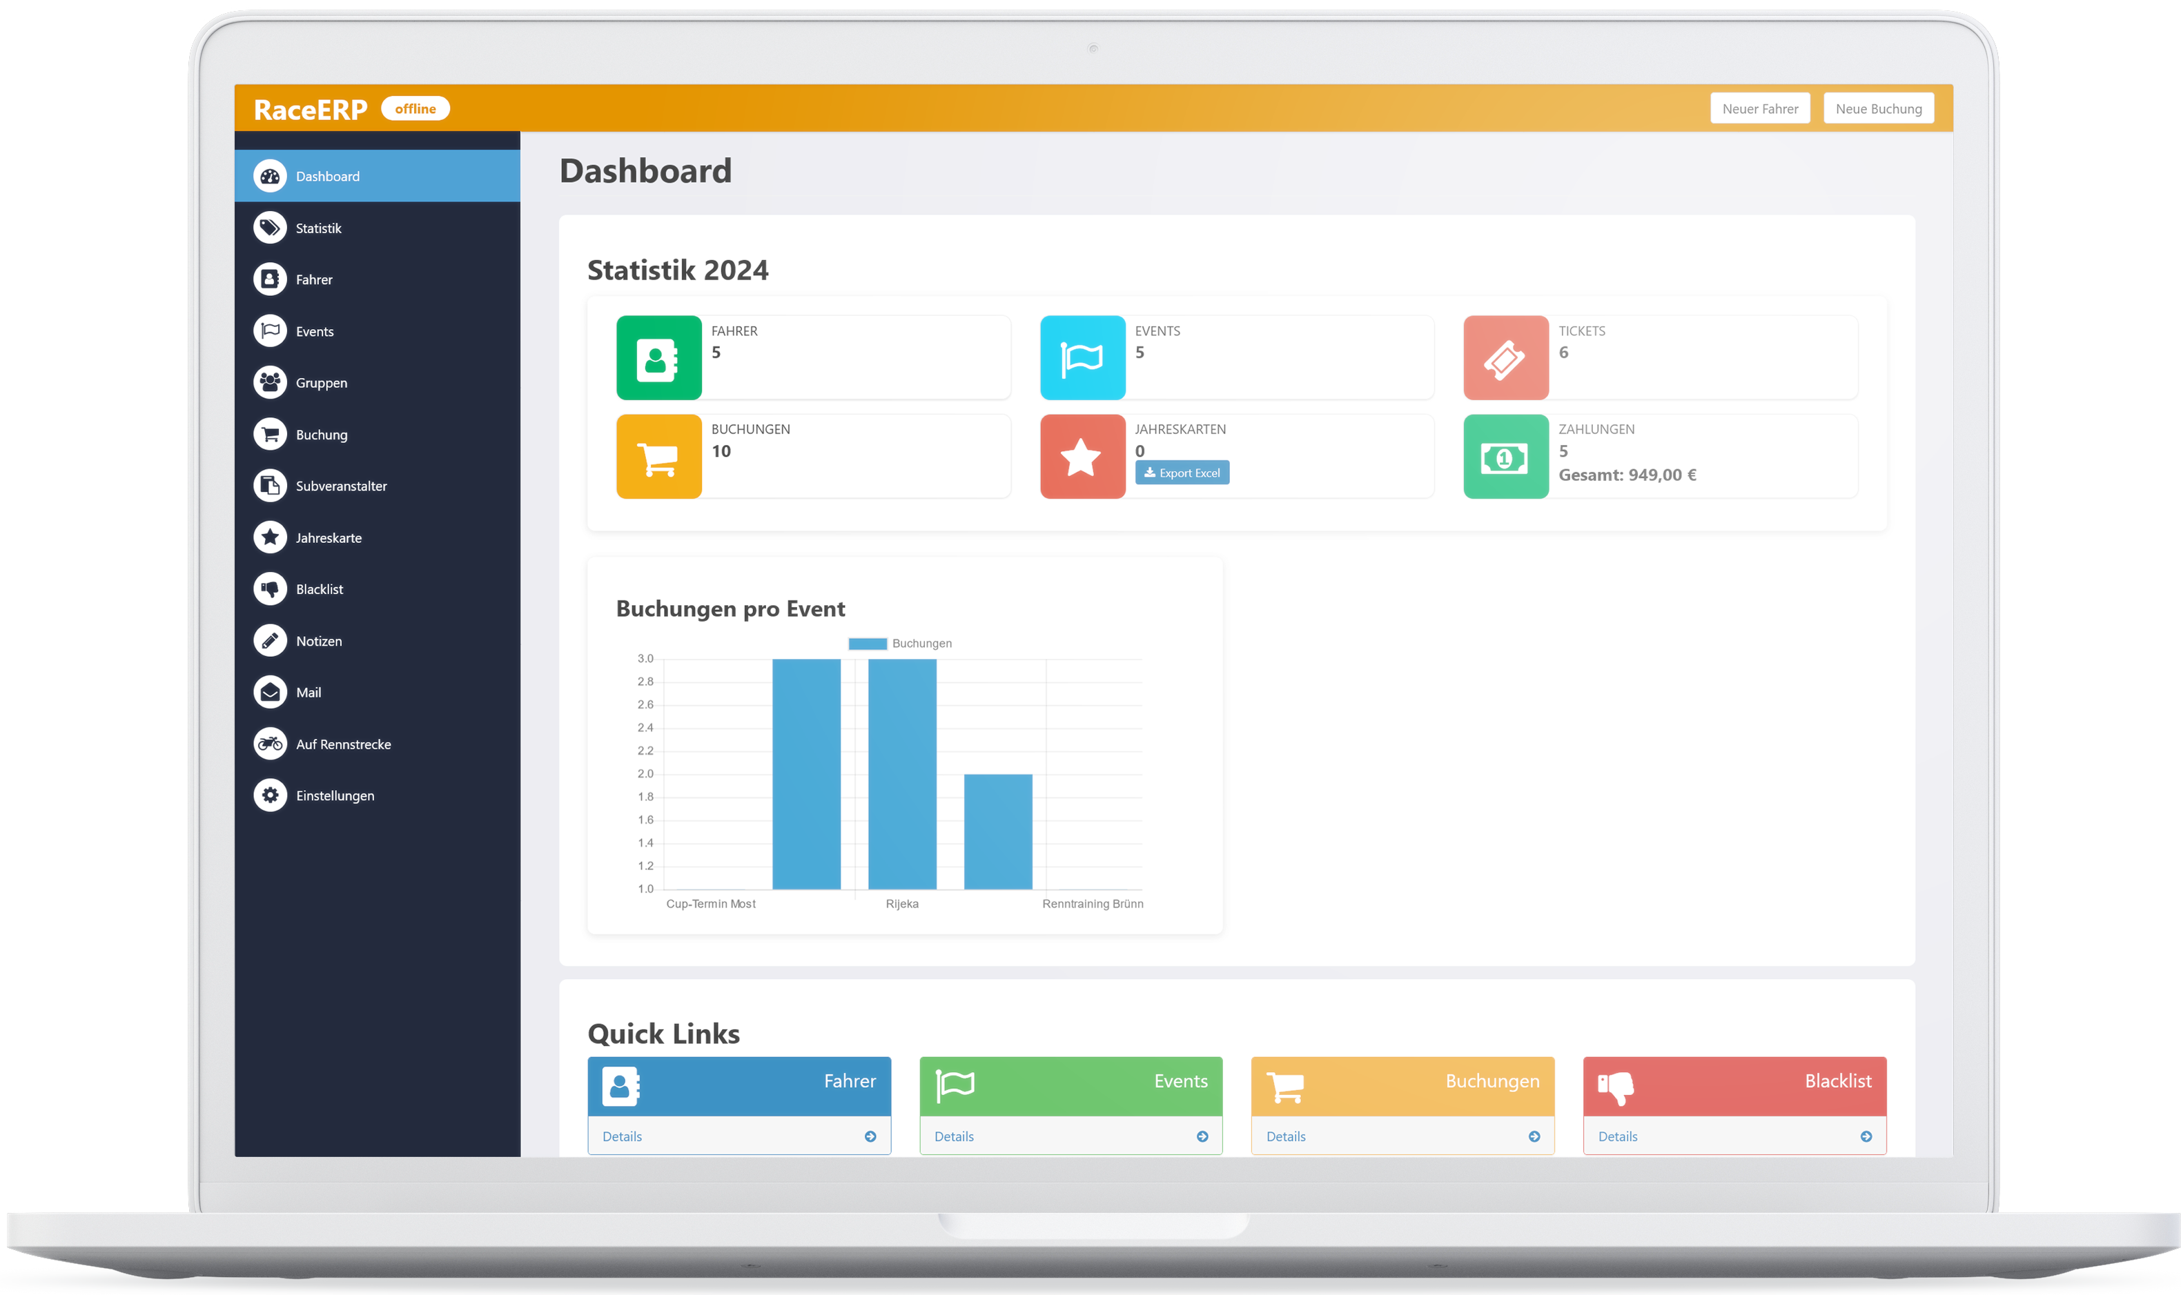
Task: Toggle the offline status badge
Action: 415,108
